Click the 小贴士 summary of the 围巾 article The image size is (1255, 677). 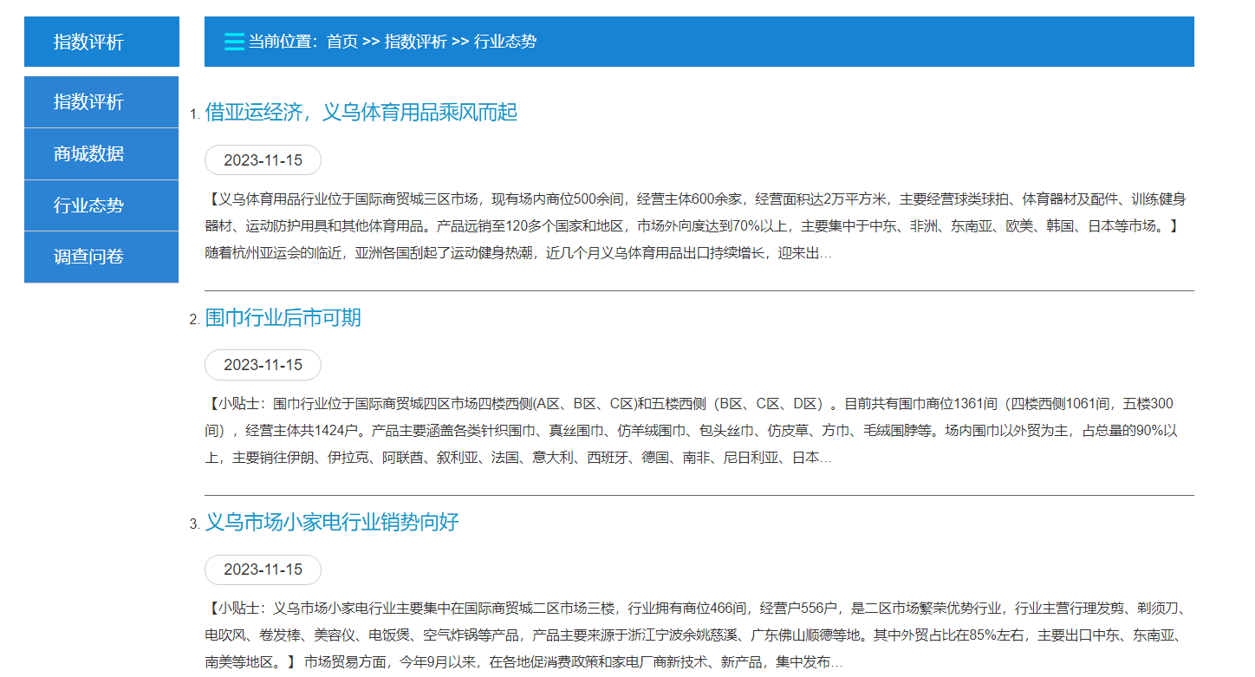[x=693, y=431]
